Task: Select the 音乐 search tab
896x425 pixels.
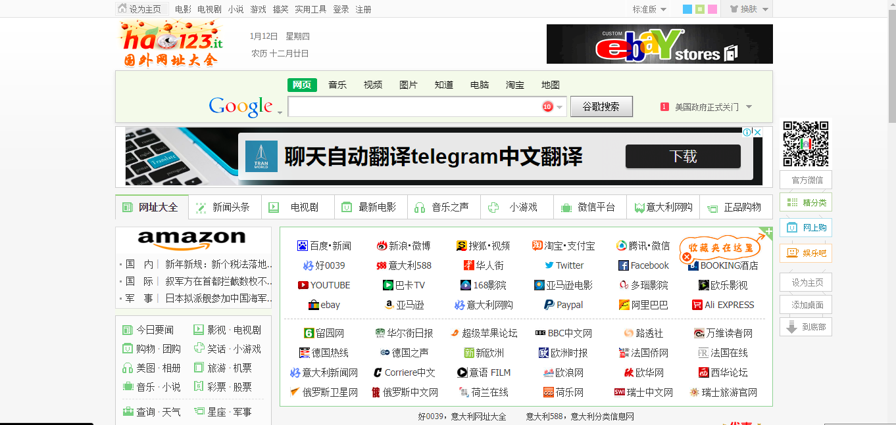Action: click(337, 85)
